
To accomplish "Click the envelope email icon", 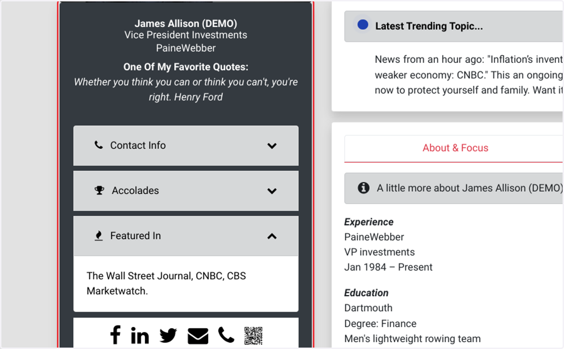I will 198,336.
